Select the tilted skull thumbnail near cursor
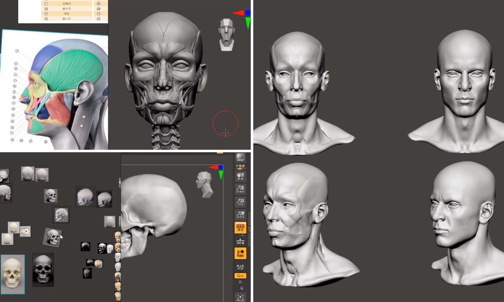This screenshot has width=504, height=302. (53, 237)
